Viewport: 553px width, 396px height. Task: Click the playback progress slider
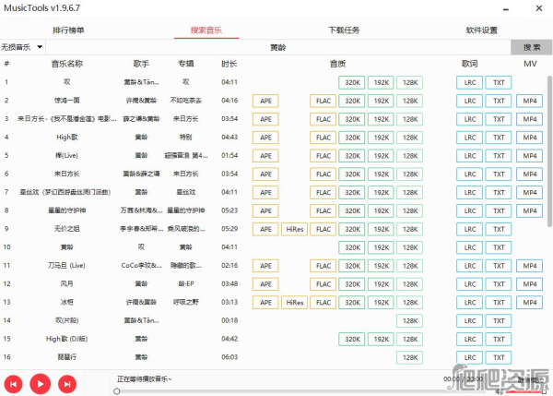pos(276,390)
